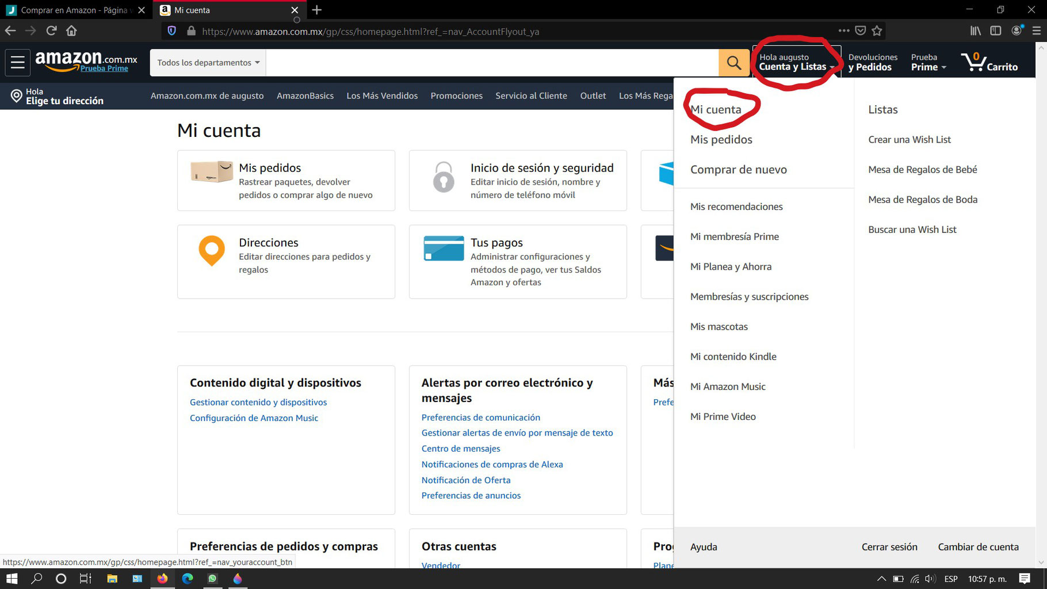Open Los Más Vendidos nav link
Screen dimensions: 1047x589
[382, 95]
